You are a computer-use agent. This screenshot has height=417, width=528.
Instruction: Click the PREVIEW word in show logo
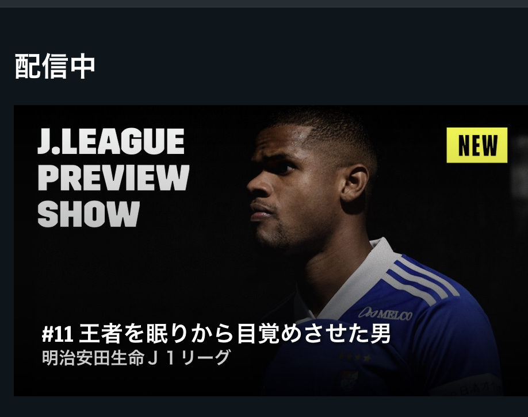[x=113, y=177]
